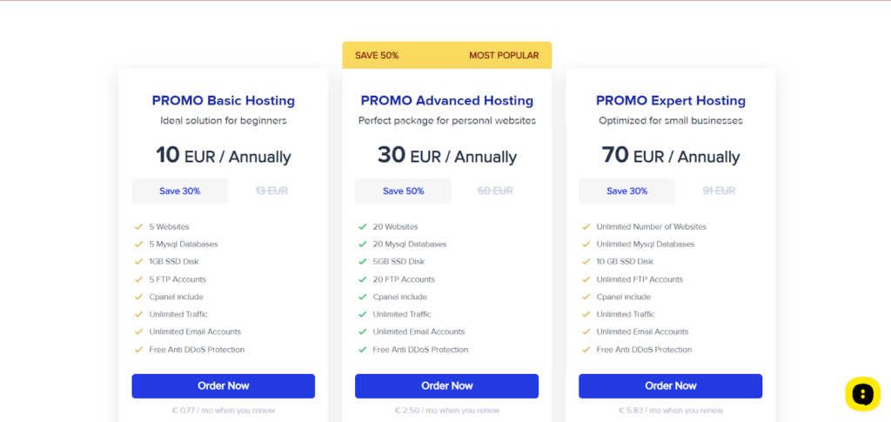Click checkmark next to 10 GB SSD Disk
The height and width of the screenshot is (422, 891).
click(586, 262)
